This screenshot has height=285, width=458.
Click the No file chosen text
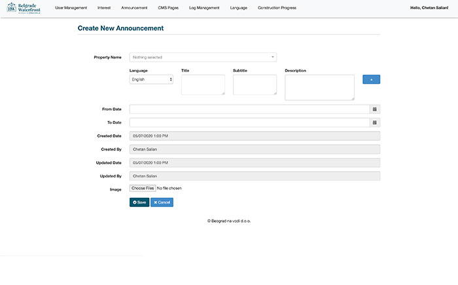pyautogui.click(x=169, y=188)
